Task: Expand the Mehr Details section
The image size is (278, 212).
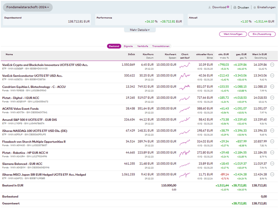Action: (140, 30)
